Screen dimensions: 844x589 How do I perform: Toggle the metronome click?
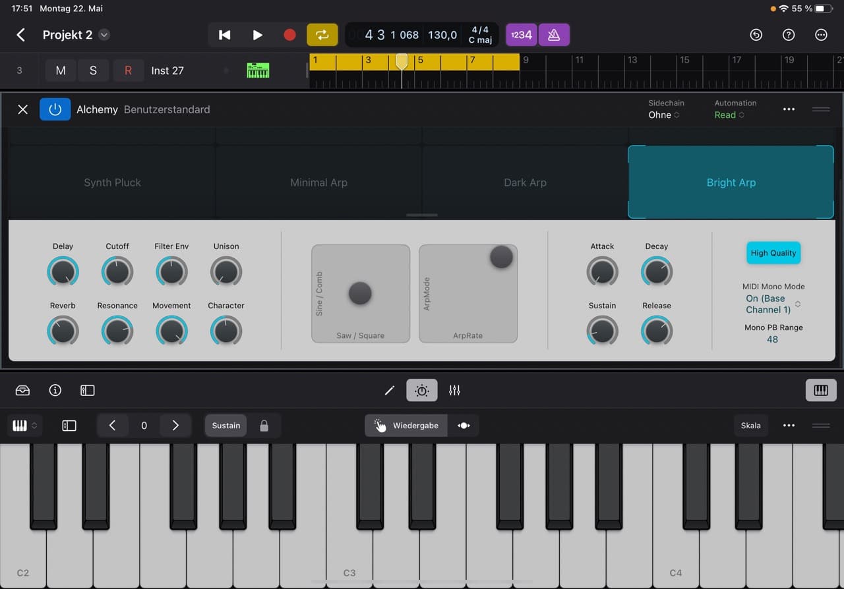click(x=554, y=35)
